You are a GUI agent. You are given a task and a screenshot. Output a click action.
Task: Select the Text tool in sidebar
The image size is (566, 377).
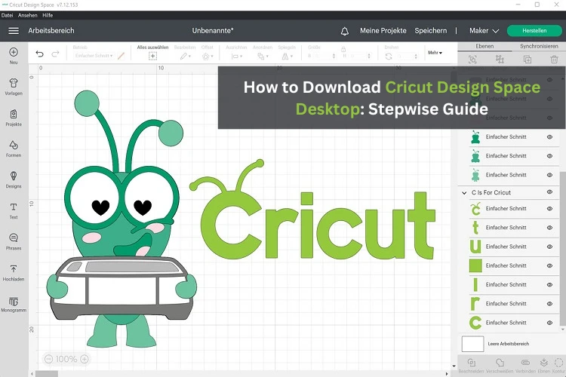(14, 210)
